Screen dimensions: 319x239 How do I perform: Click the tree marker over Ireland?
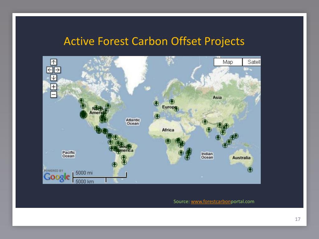156,103
